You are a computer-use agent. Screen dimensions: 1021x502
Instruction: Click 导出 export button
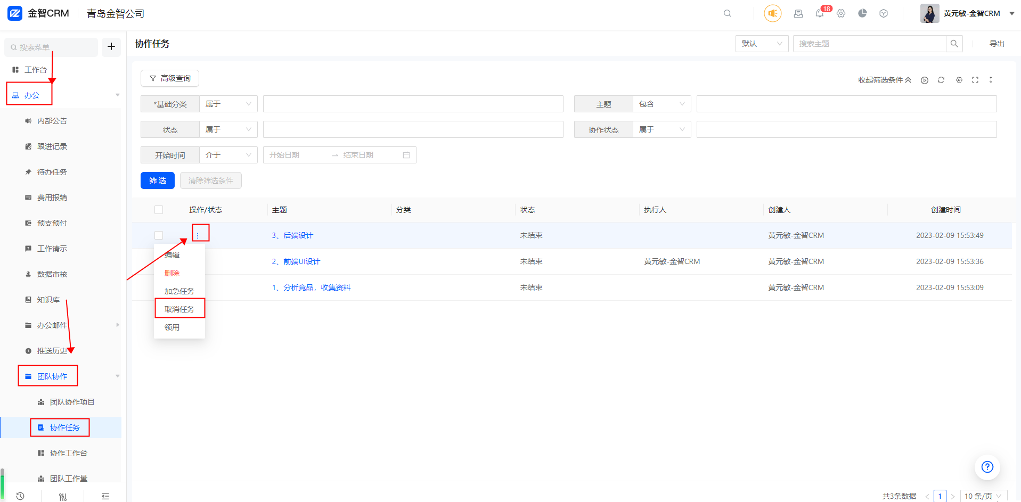click(x=997, y=44)
